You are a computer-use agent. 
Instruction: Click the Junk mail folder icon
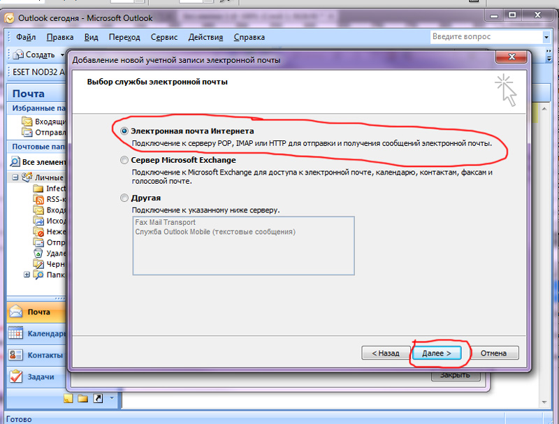[38, 231]
